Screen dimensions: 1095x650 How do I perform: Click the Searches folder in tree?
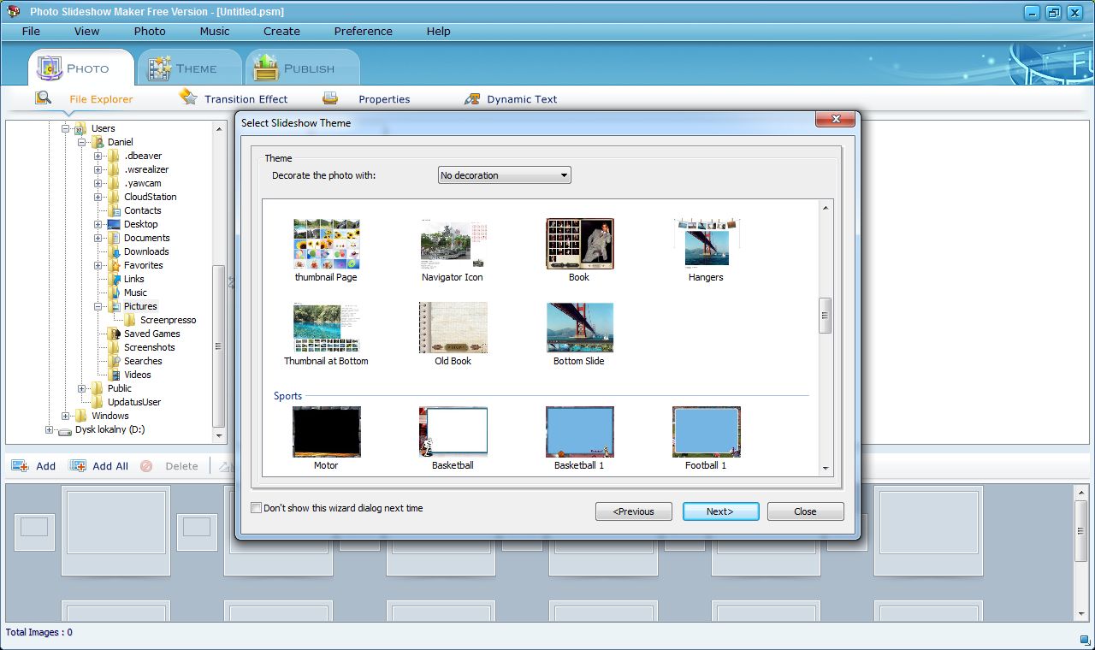(x=142, y=361)
